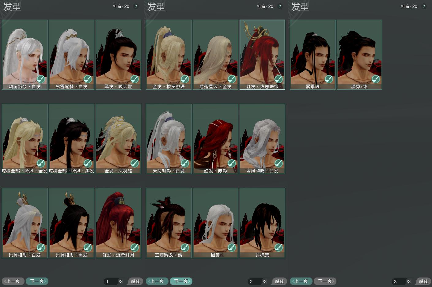Open dye brush on 金发·梭罗密语 card

point(185,79)
